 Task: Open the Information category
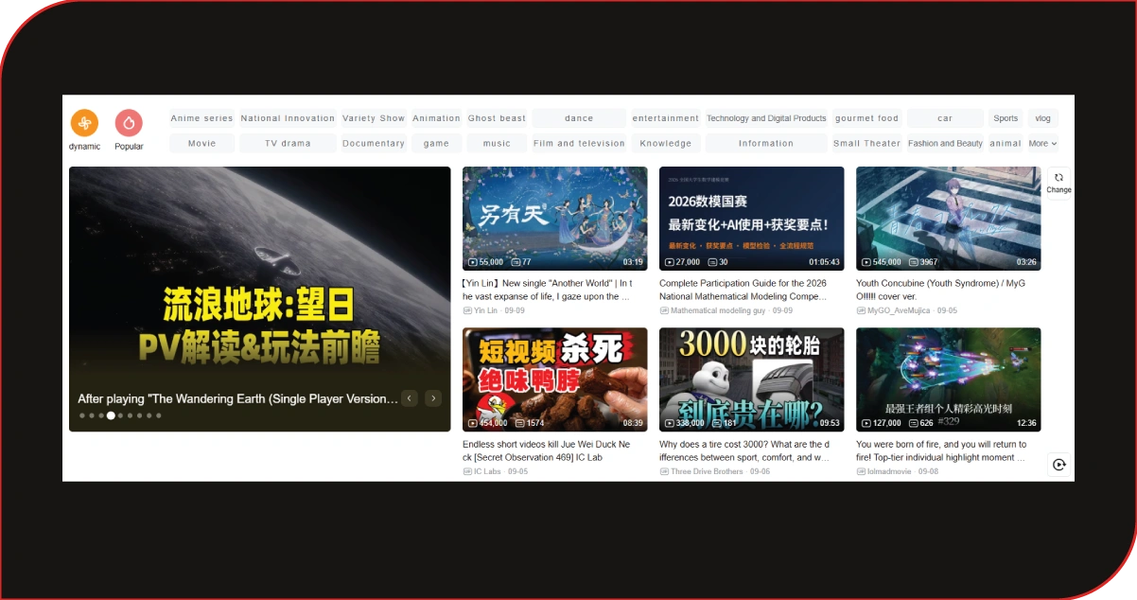click(x=766, y=144)
